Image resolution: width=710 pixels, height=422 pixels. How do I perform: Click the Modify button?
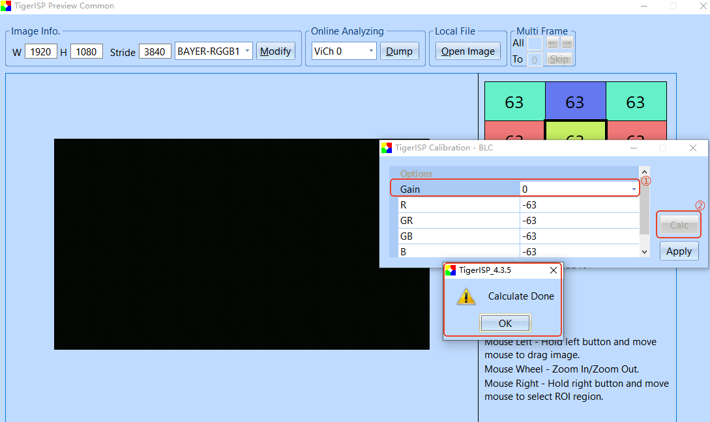click(x=275, y=51)
